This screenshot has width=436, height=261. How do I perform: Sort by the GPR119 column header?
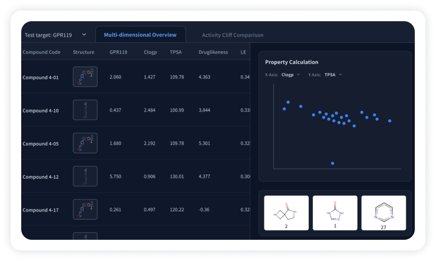[x=118, y=52]
